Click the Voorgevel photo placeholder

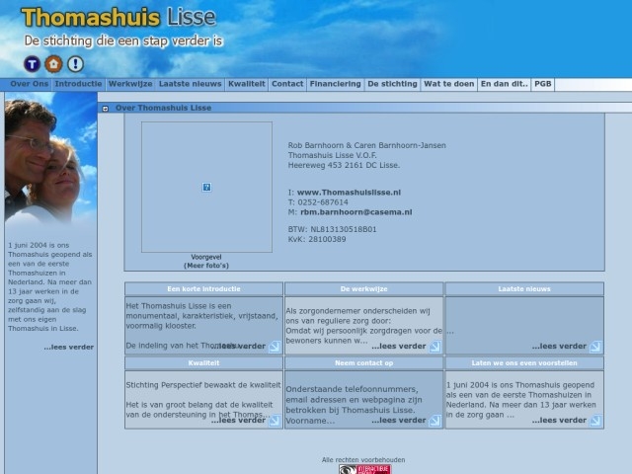(206, 187)
